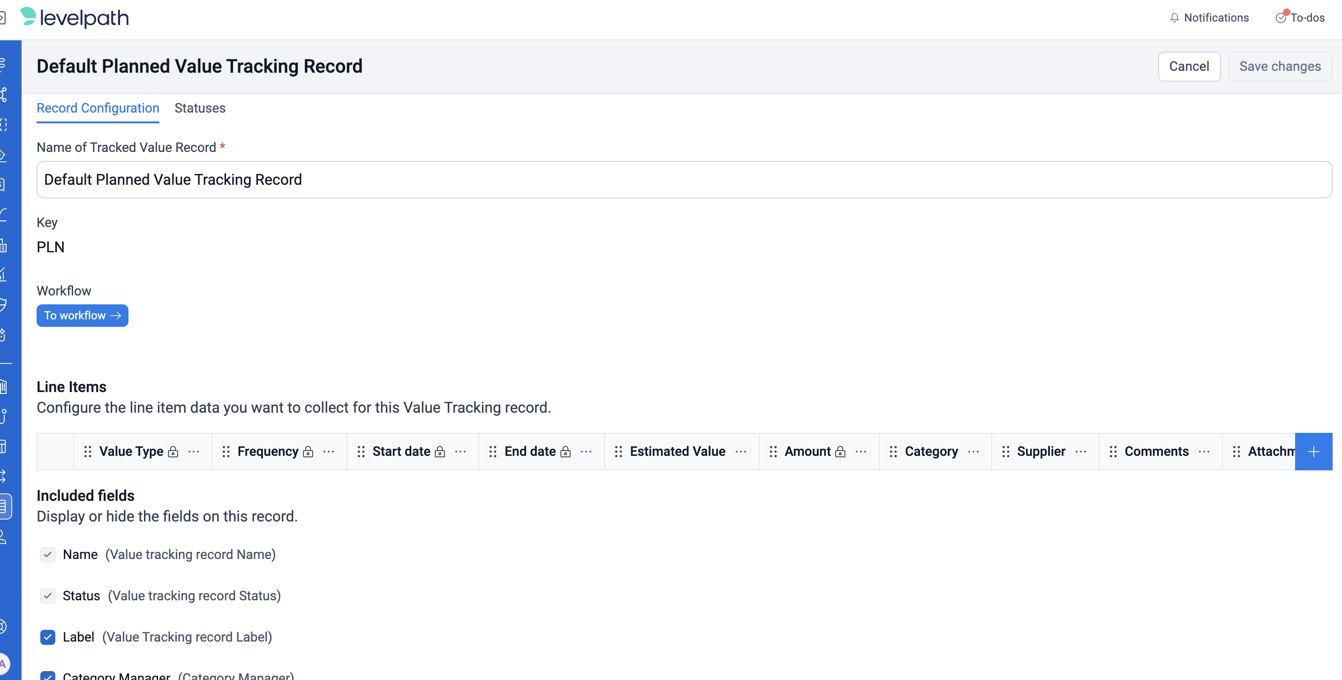The width and height of the screenshot is (1342, 680).
Task: Toggle the Name field checkbox
Action: pos(47,554)
